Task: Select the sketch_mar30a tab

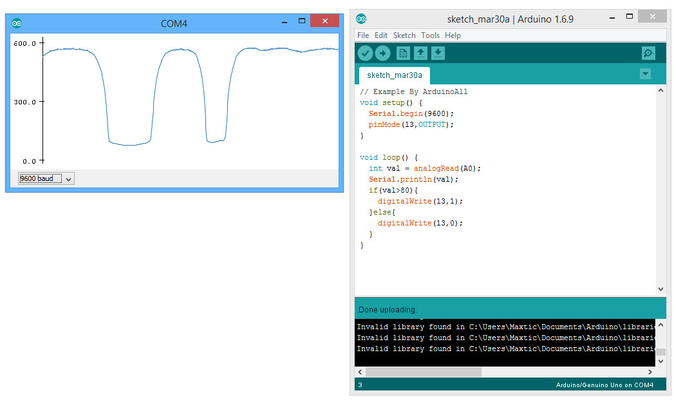Action: (394, 75)
